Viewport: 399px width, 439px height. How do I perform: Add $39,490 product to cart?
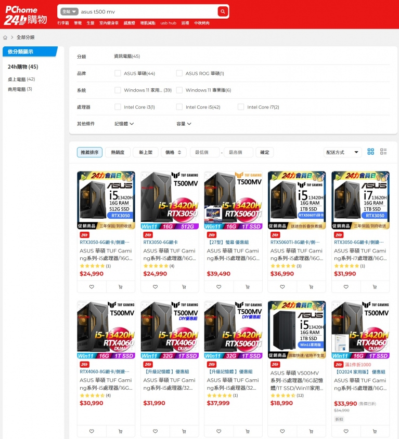(x=248, y=287)
